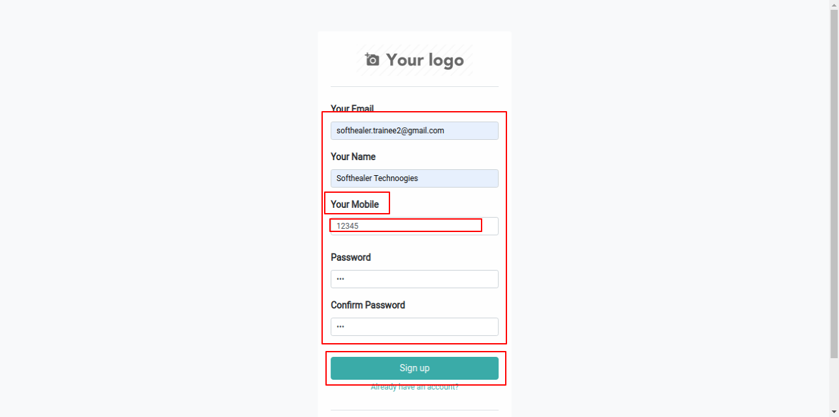
Task: Click the Confirm Password label
Action: coord(368,305)
